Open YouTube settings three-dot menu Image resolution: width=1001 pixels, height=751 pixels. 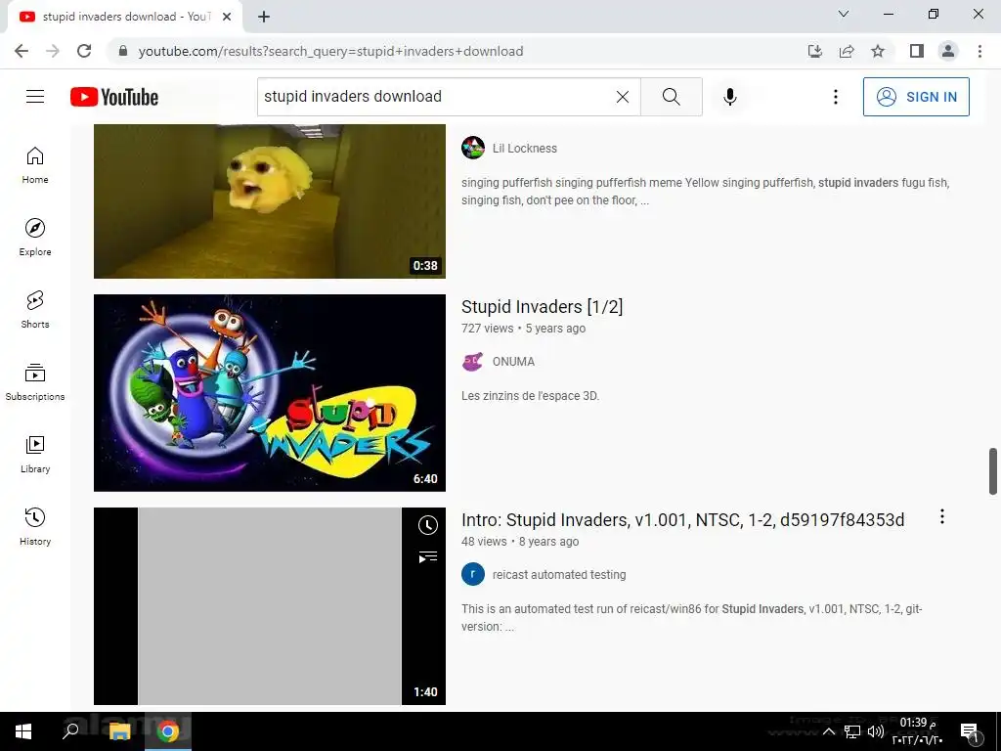(x=835, y=97)
